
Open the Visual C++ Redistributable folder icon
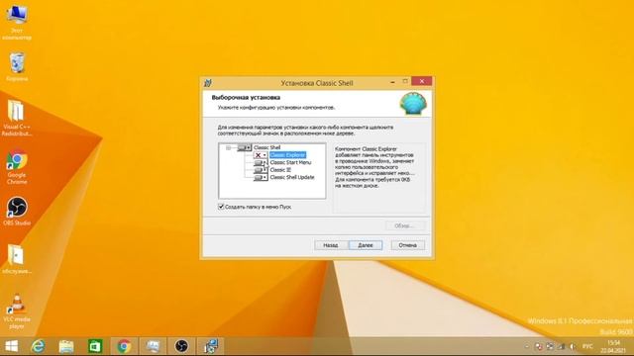point(17,118)
